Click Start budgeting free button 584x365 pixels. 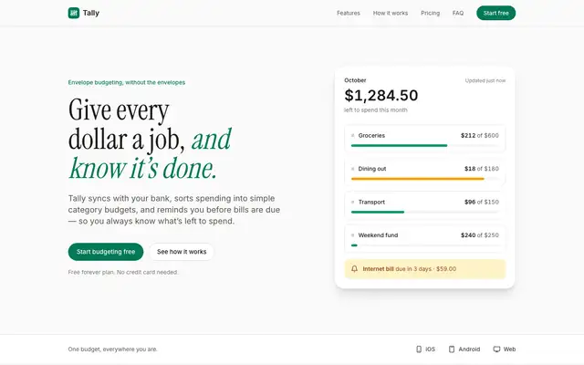pos(106,252)
